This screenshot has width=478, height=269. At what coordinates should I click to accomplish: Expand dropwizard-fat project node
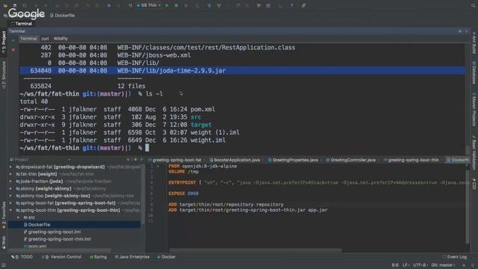[10, 167]
